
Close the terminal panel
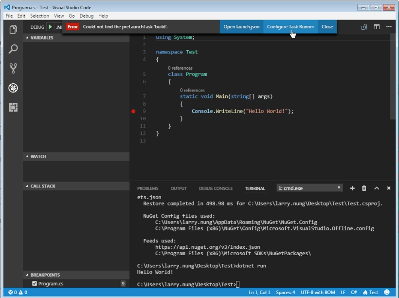coord(389,188)
